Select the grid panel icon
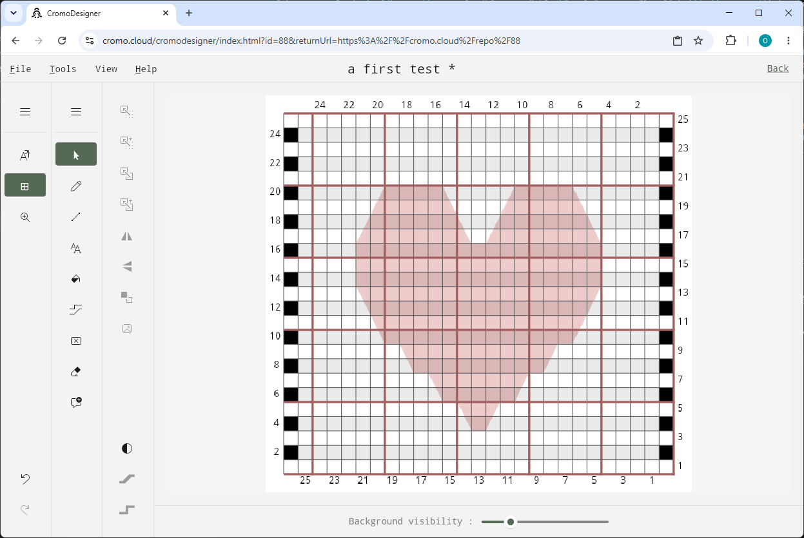Viewport: 804px width, 538px height. 25,186
